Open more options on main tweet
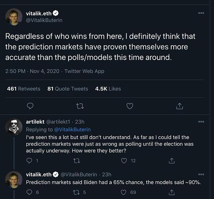Viewport: 214px width, 199px height. point(201,13)
